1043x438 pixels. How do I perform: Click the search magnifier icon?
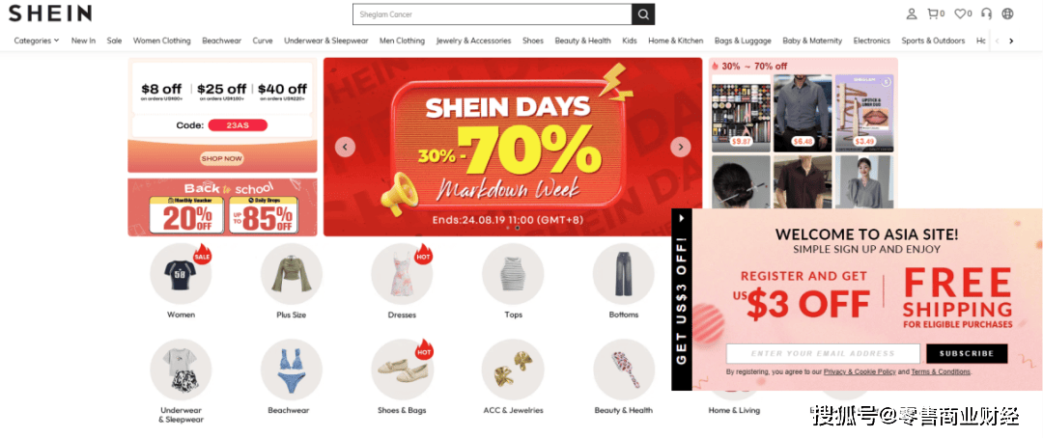642,14
